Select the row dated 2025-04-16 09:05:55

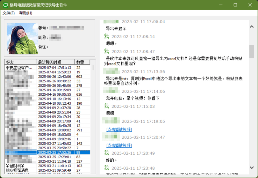[47, 94]
